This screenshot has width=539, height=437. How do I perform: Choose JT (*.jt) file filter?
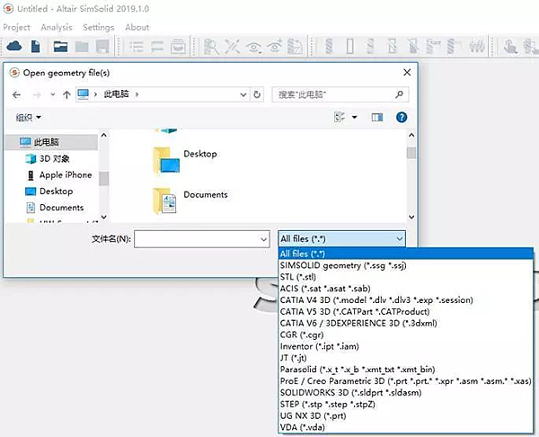[406, 358]
